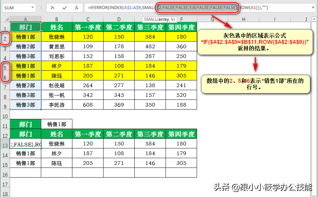Click 第二季度 header in row 12

click(119, 134)
